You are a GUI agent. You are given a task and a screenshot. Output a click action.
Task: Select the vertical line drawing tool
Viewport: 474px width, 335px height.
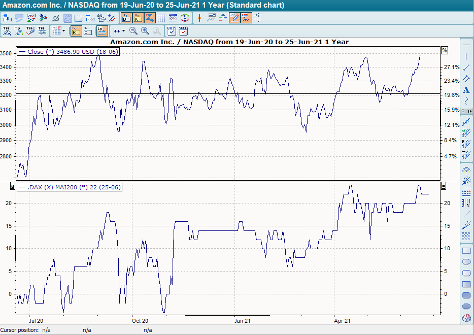click(x=466, y=56)
